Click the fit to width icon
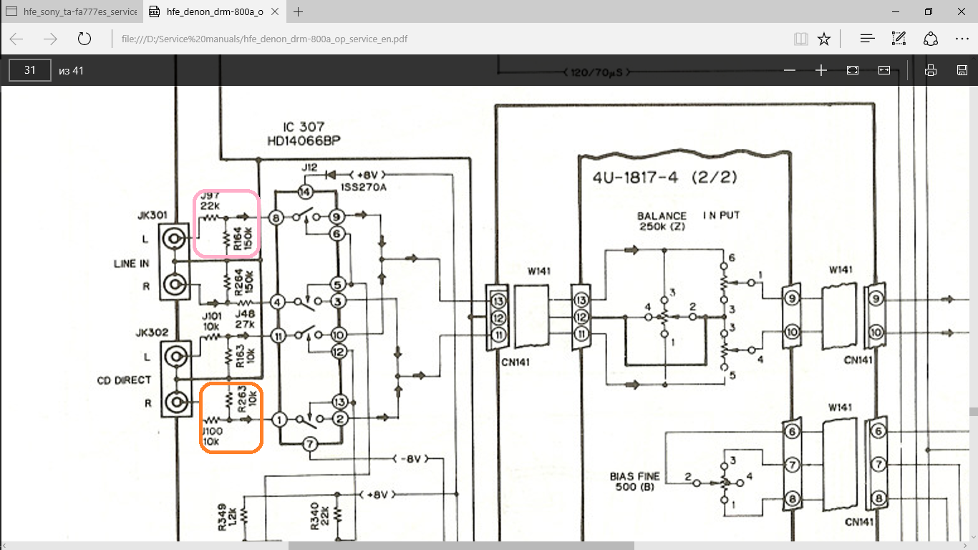This screenshot has height=550, width=978. pyautogui.click(x=884, y=70)
